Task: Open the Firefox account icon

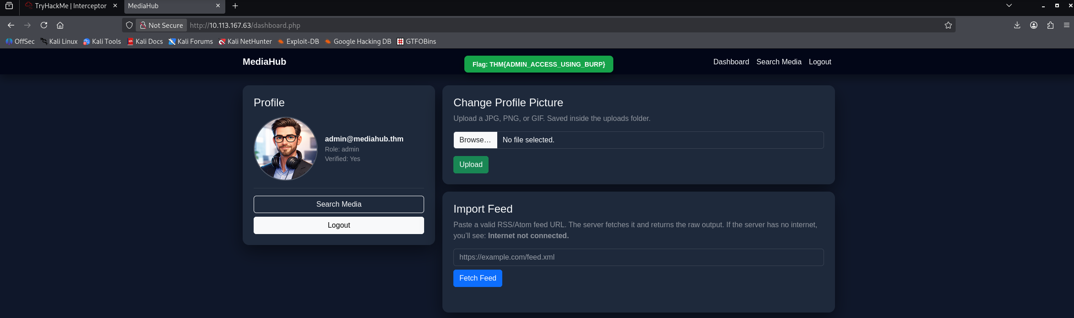Action: [x=1034, y=25]
